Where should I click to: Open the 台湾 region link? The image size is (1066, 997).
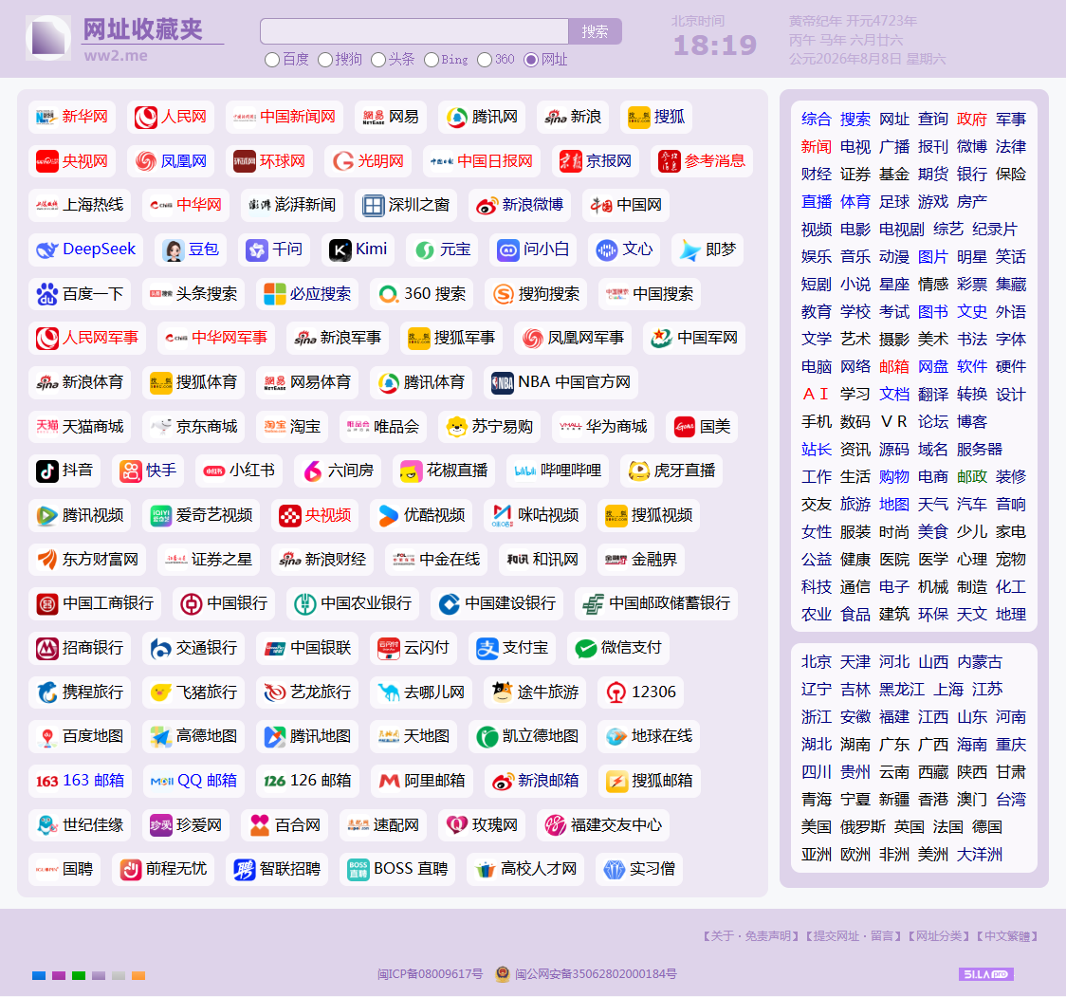(1011, 799)
